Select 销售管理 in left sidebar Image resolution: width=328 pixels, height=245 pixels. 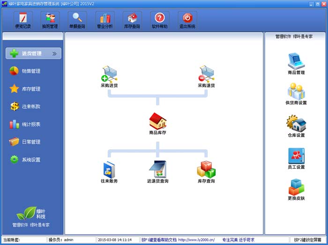click(x=31, y=71)
